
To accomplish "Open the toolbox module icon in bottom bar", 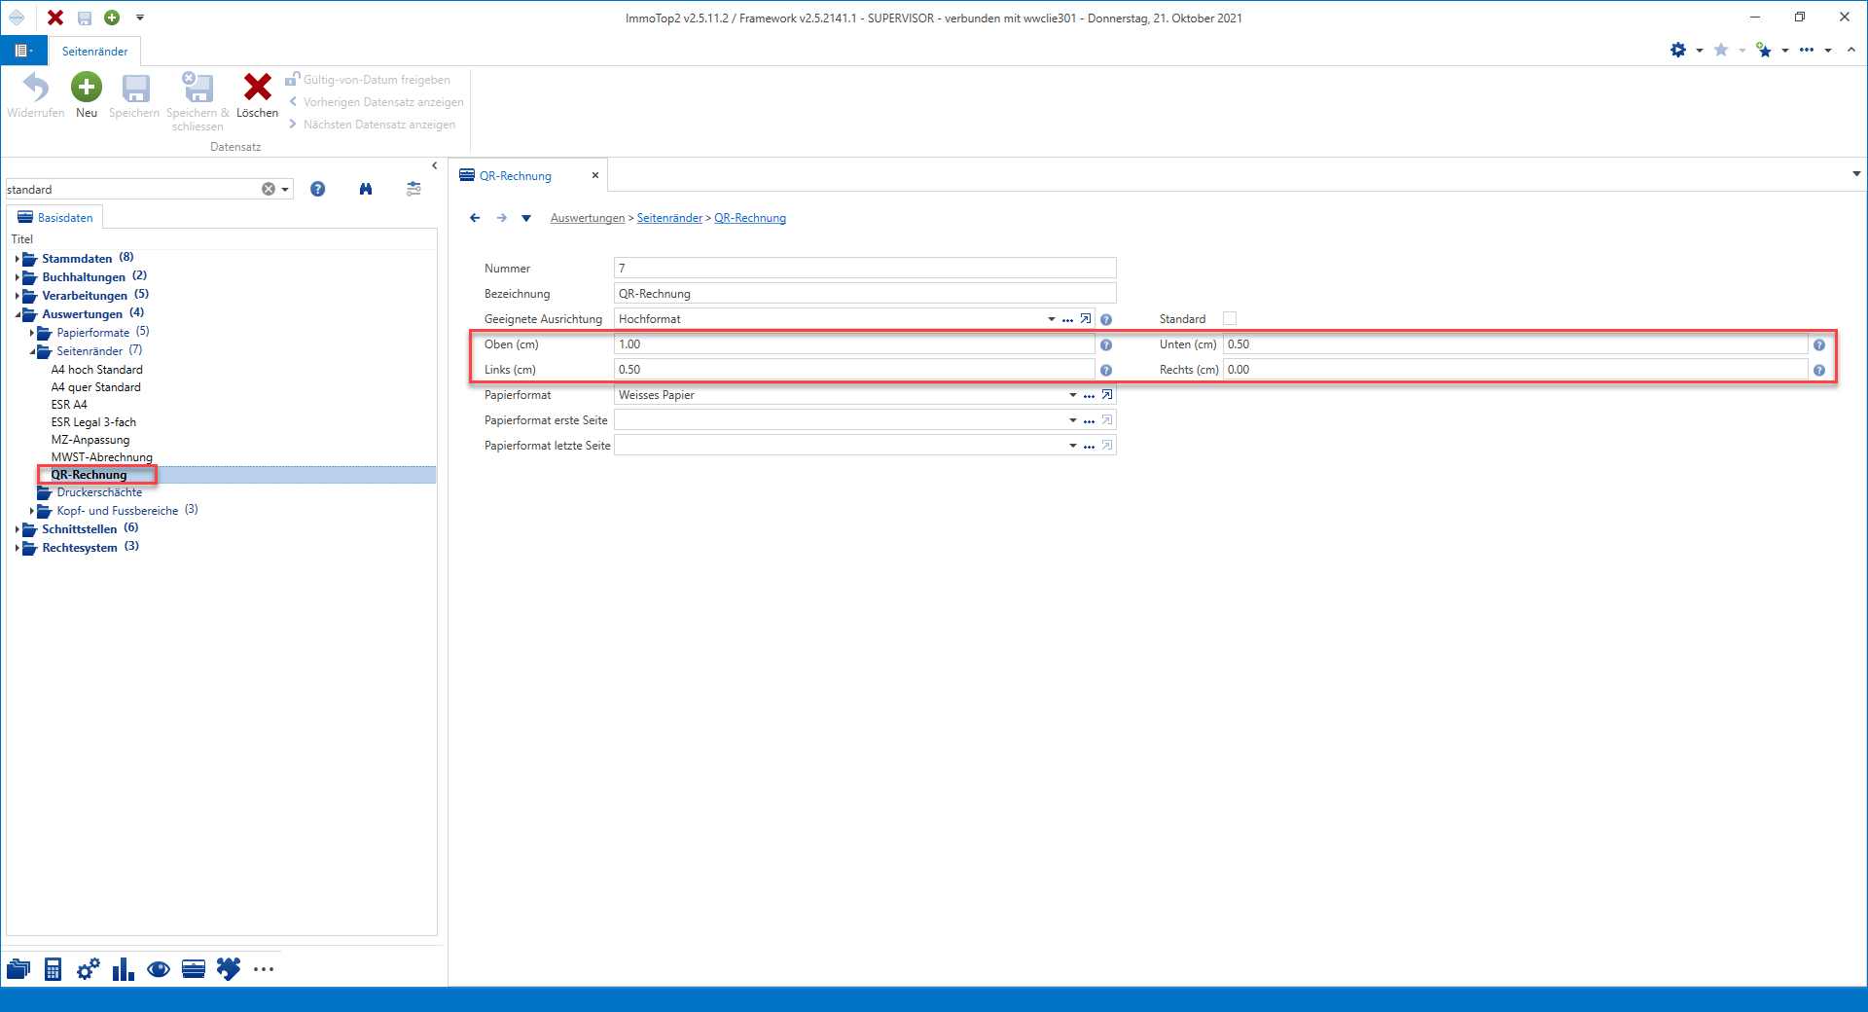I will [x=194, y=969].
